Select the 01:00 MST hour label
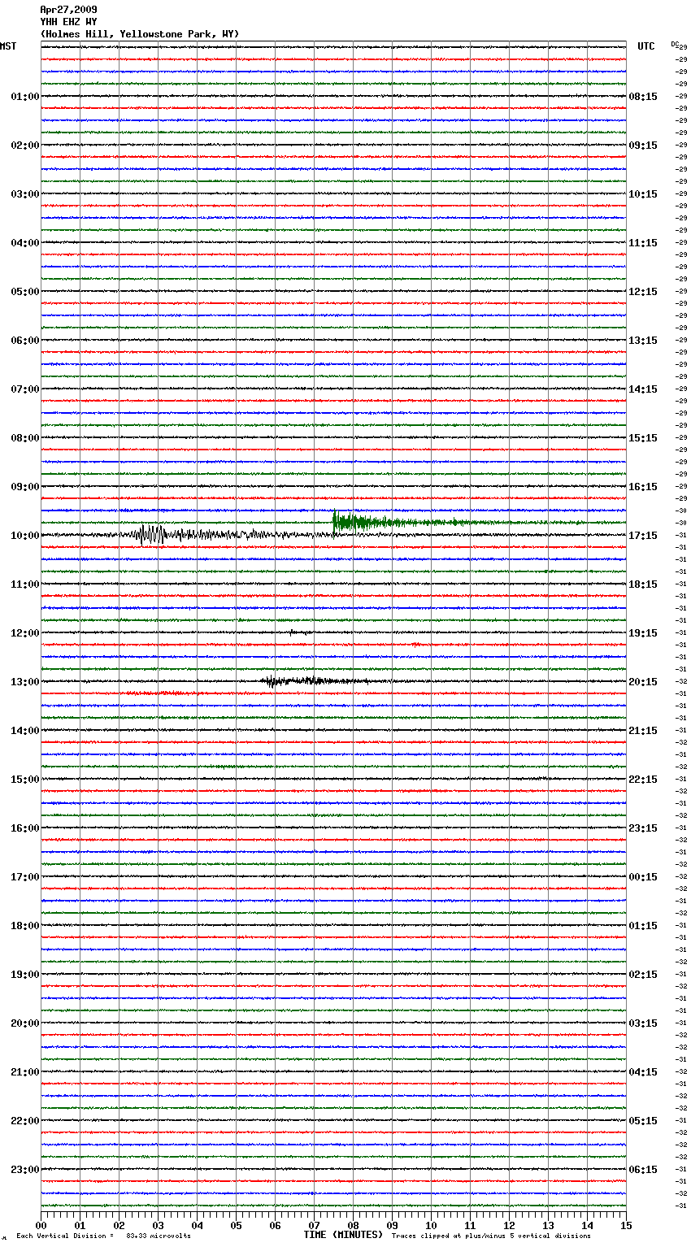This screenshot has width=691, height=1247. pos(25,97)
